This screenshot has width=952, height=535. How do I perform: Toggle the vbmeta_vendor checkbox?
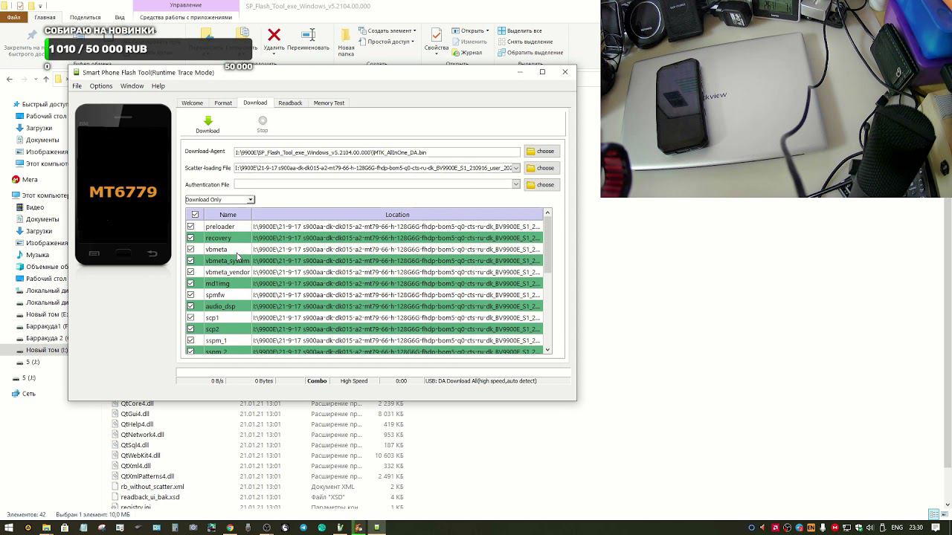point(191,272)
